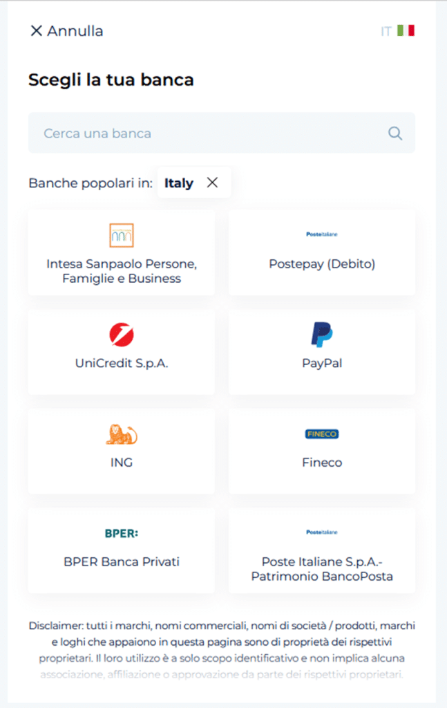447x708 pixels.
Task: Cancel with the Annulla button
Action: pos(67,30)
